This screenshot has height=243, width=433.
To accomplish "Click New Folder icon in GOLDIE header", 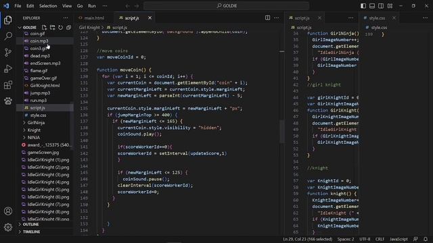I will [x=52, y=27].
